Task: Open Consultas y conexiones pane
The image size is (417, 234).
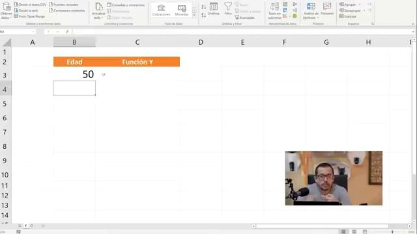Action: 126,5
